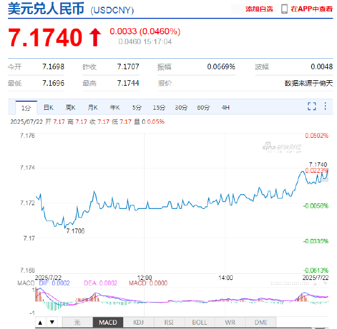The width and height of the screenshot is (337, 329).
Task: Click the DIF: 0.0002 legend label
Action: tap(55, 283)
